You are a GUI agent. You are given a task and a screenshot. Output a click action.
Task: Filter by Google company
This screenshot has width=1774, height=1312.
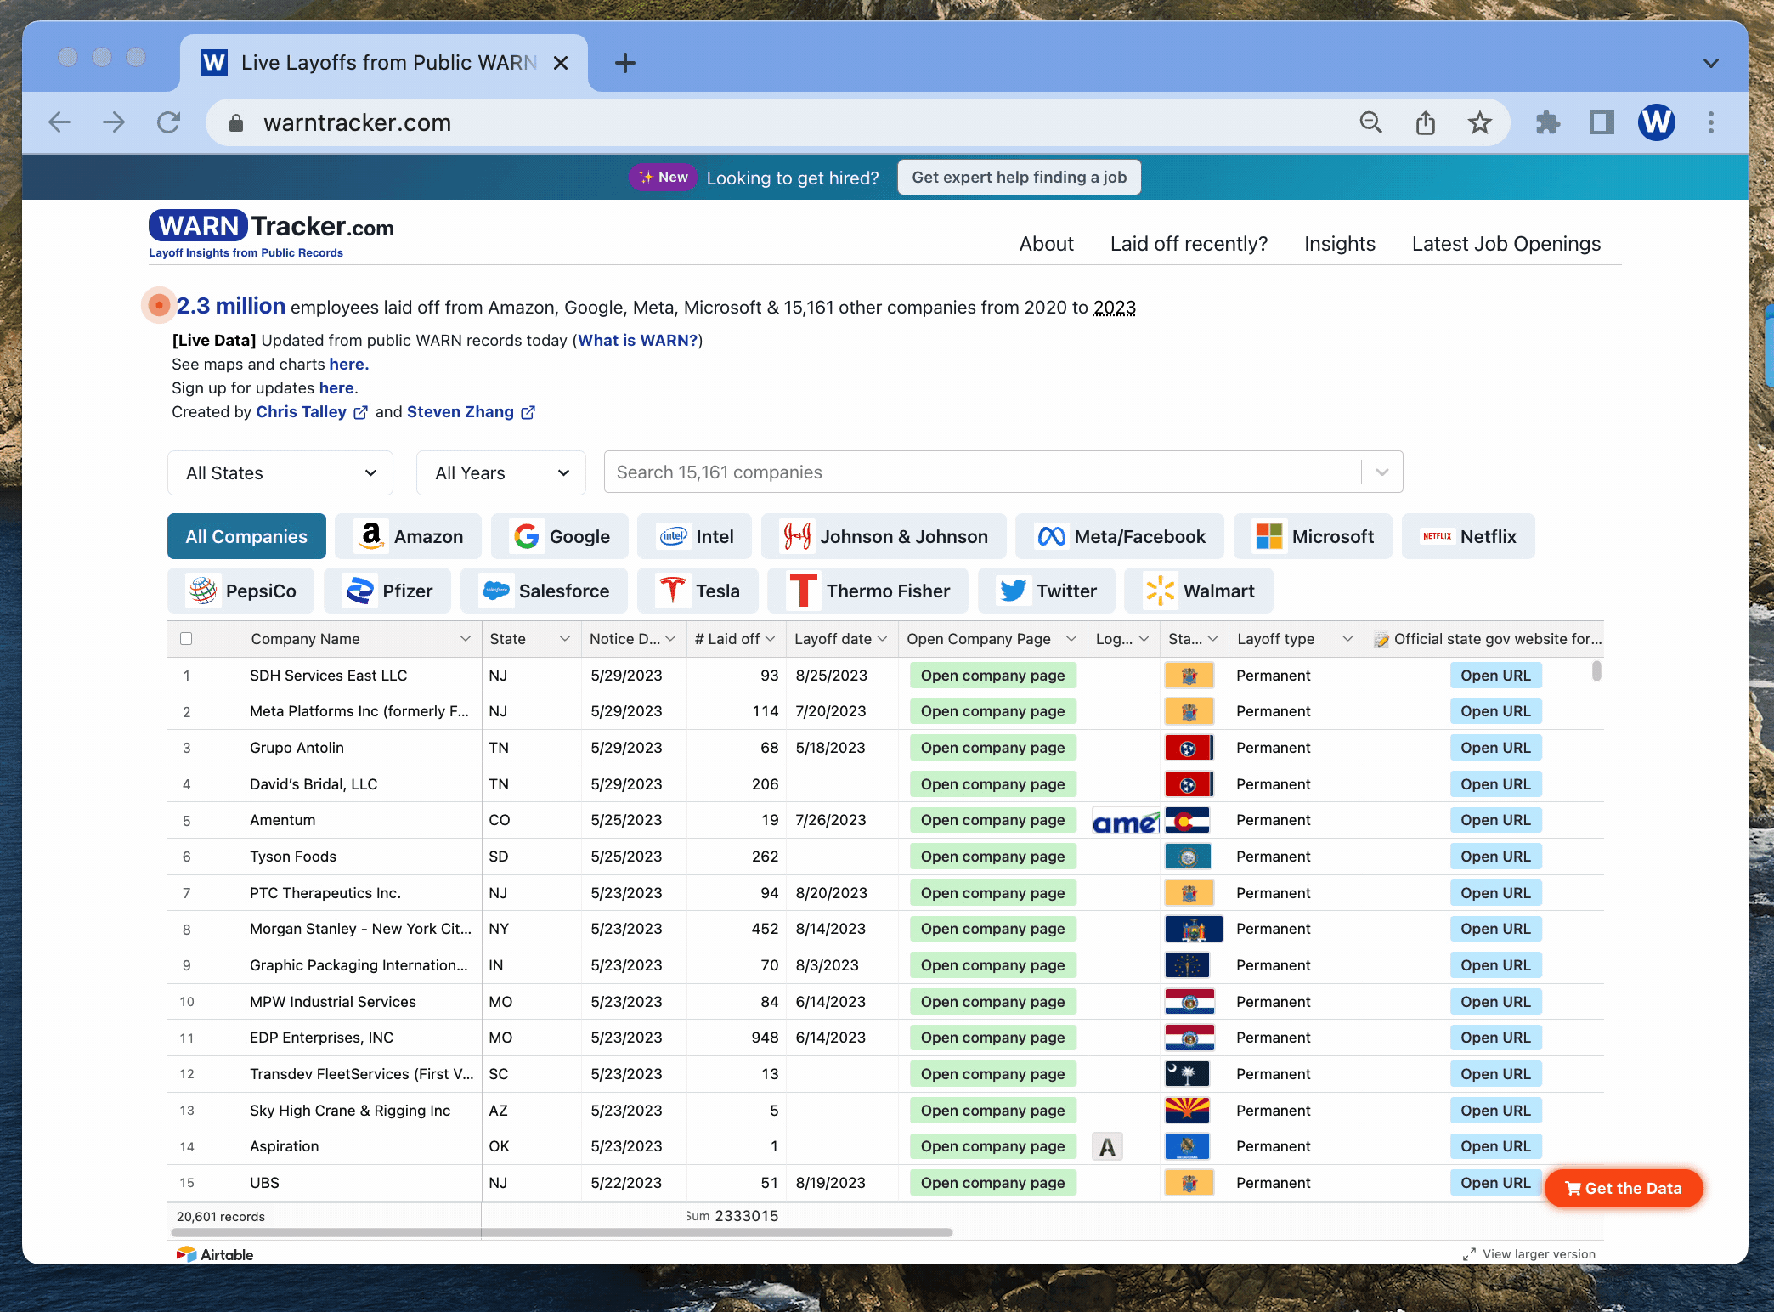click(560, 537)
